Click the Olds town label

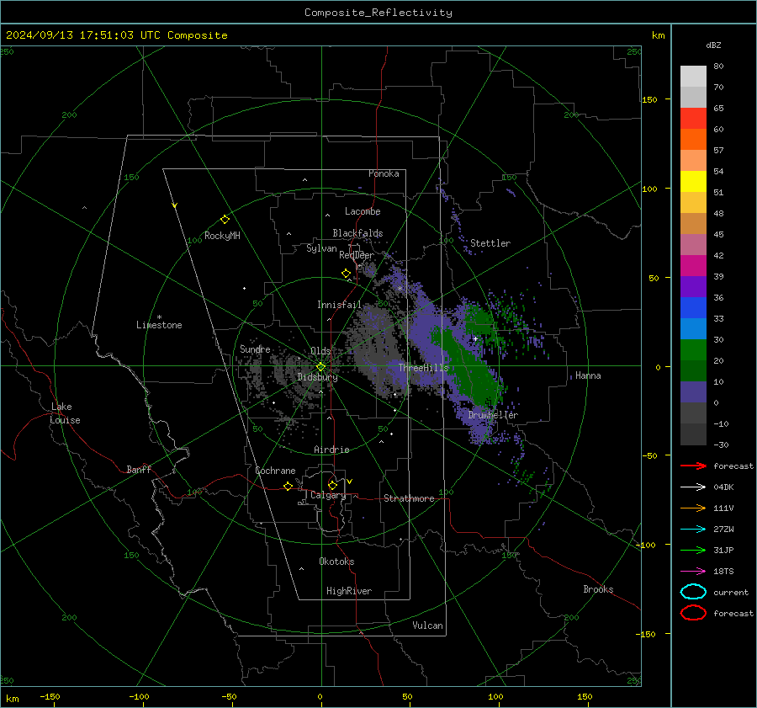[x=320, y=351]
